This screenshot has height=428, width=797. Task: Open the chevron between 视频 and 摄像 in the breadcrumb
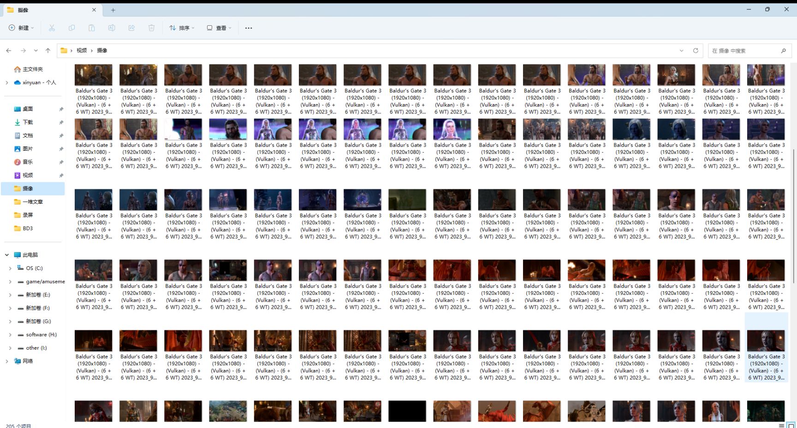tap(92, 51)
